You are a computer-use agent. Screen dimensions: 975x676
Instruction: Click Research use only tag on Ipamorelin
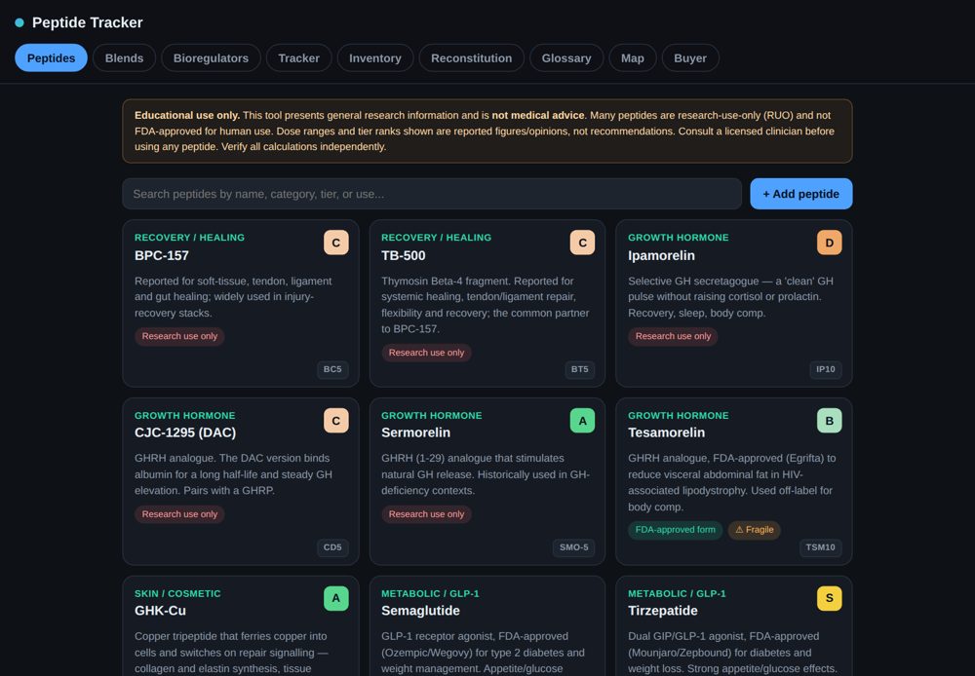tap(673, 336)
